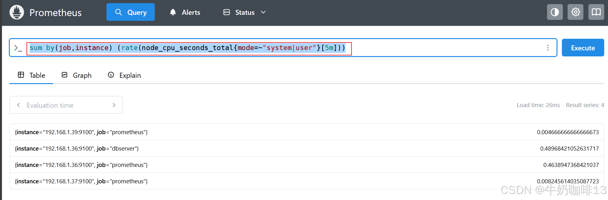The width and height of the screenshot is (608, 200).
Task: Click the expression prompt icon
Action: coord(18,48)
